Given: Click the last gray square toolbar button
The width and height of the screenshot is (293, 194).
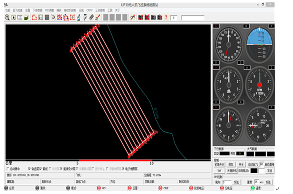Looking at the screenshot, I should (x=125, y=17).
